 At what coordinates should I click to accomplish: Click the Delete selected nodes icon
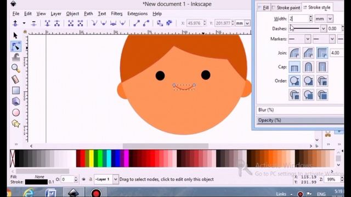click(x=33, y=23)
